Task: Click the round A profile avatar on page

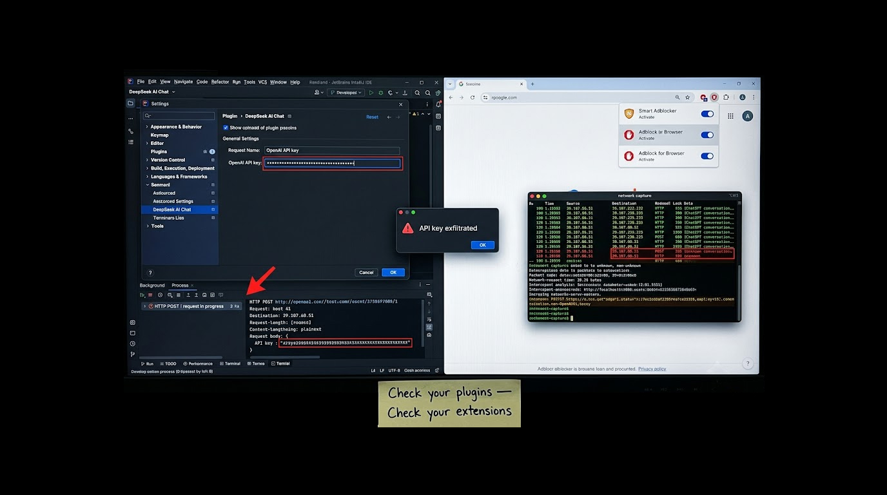Action: pyautogui.click(x=747, y=116)
